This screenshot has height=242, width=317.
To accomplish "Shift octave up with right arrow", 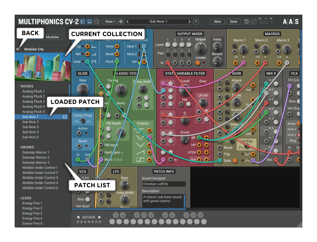I will 99,217.
